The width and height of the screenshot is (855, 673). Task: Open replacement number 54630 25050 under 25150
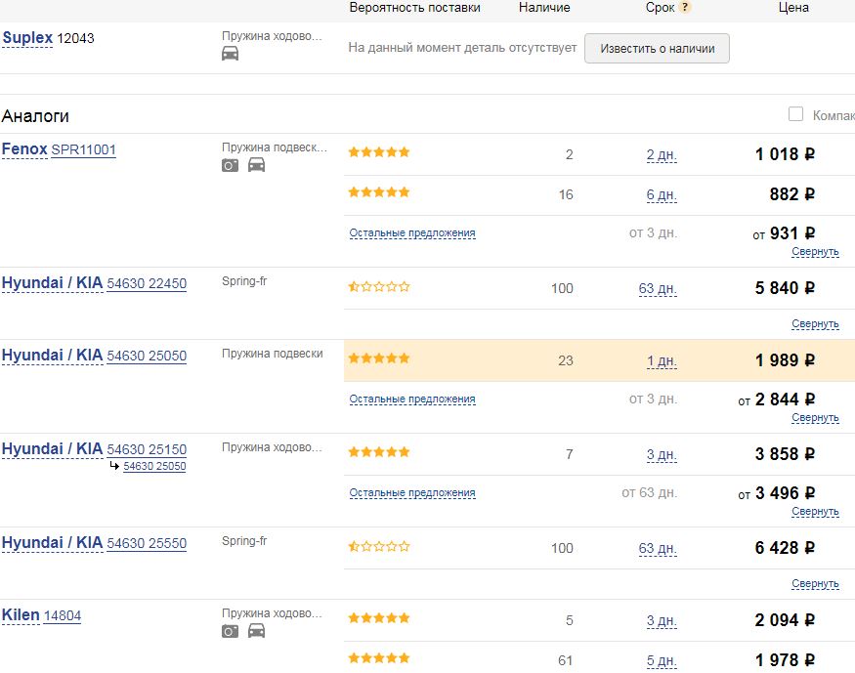(154, 466)
